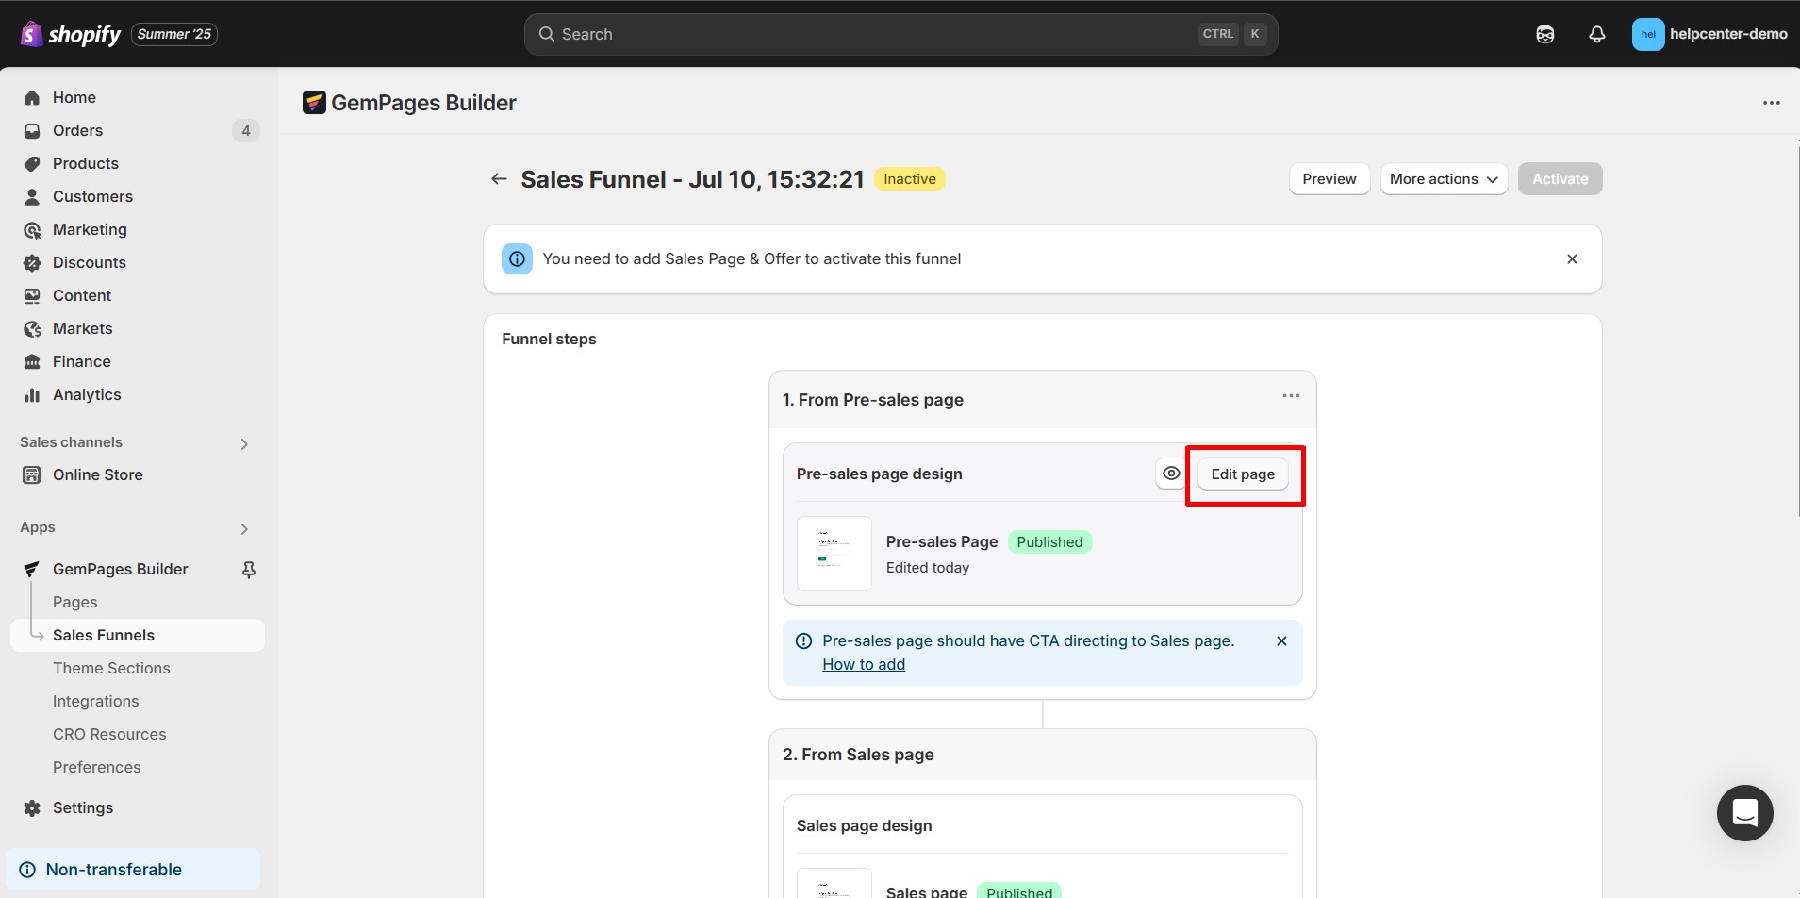Image resolution: width=1800 pixels, height=898 pixels.
Task: Open the chat support bubble
Action: pos(1744,812)
